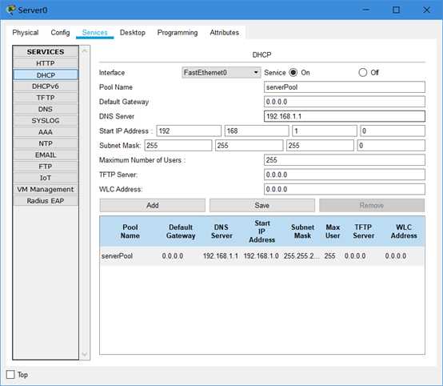Select HTTP in the services list
443x386 pixels.
(x=46, y=63)
